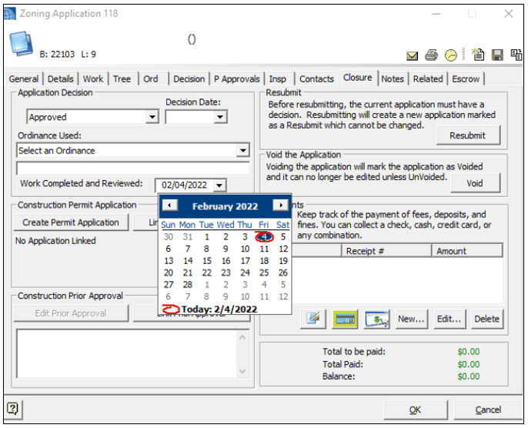Click the Cancel button
The height and width of the screenshot is (428, 528).
[x=488, y=410]
